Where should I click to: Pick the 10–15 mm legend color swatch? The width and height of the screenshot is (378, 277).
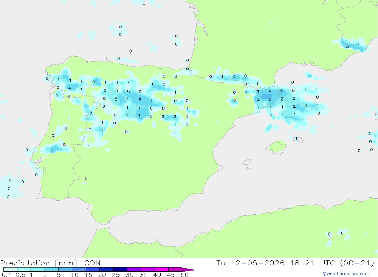tap(79, 269)
